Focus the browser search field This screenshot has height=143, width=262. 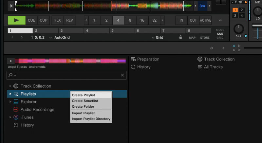tap(66, 75)
